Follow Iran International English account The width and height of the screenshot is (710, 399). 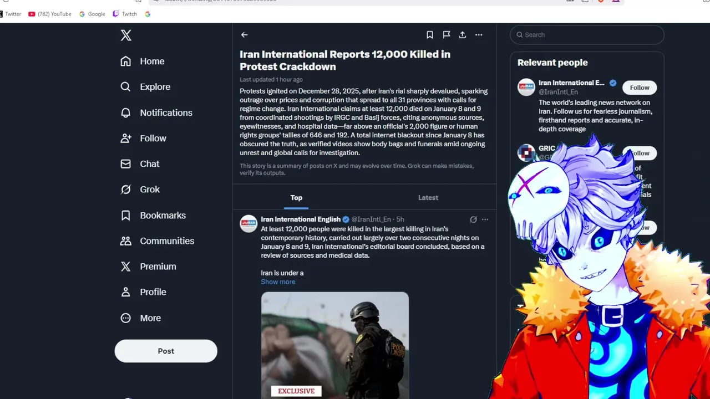click(x=640, y=88)
